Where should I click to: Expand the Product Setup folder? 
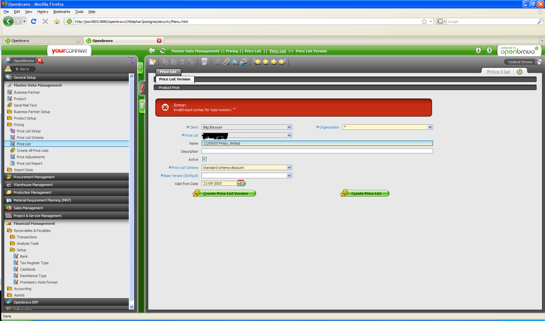pyautogui.click(x=9, y=118)
